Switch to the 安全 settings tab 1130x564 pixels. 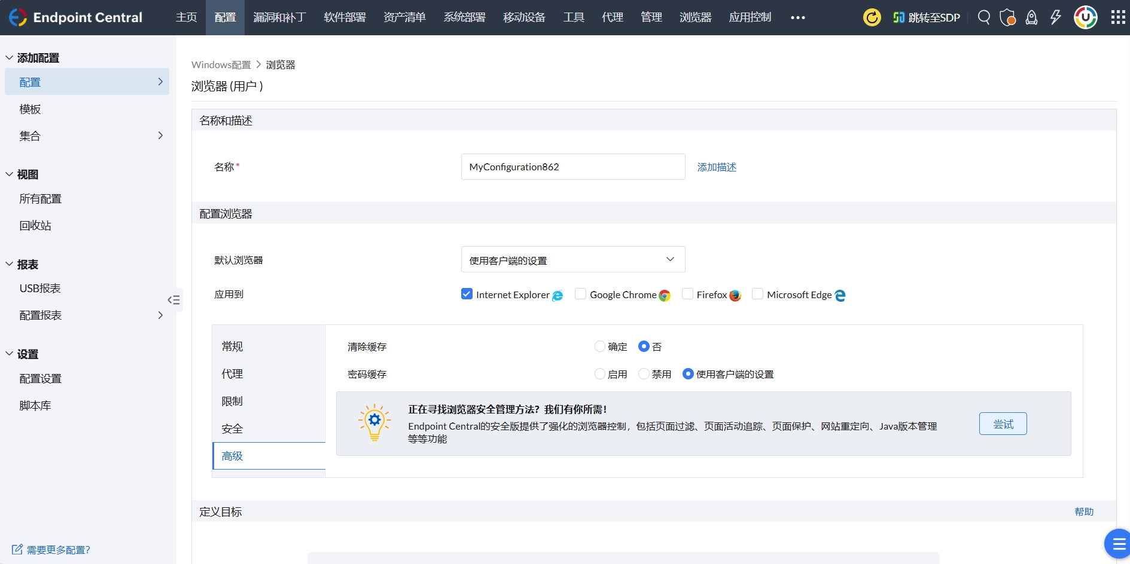[232, 429]
